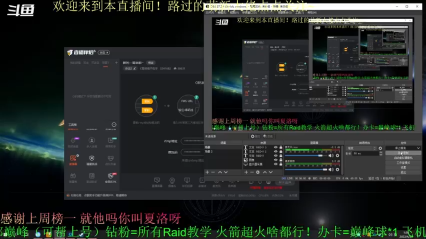The height and width of the screenshot is (239, 426).
Task: Adjust the 麦克风/Aux volume slider
Action: point(306,156)
